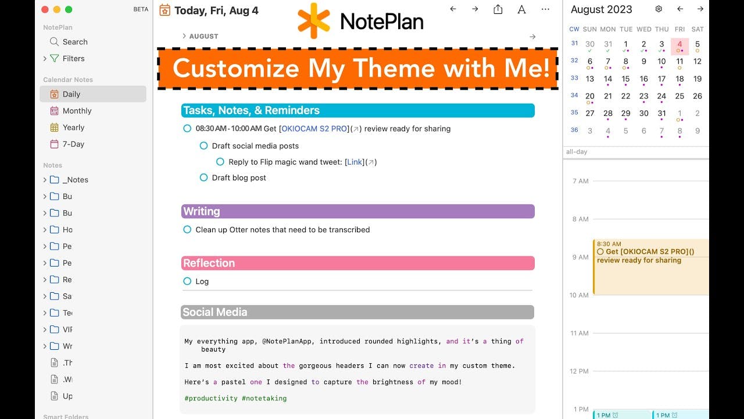Expand the Te folder chevron
This screenshot has height=419, width=744.
tap(45, 313)
